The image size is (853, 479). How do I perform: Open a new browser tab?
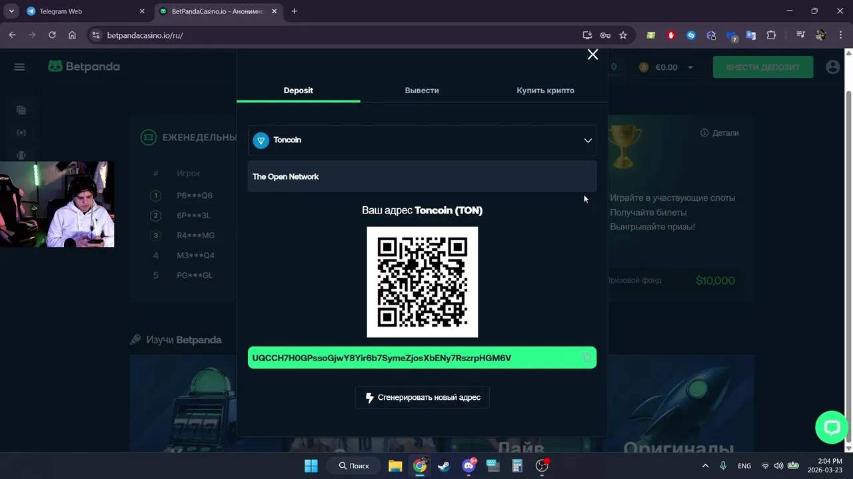(295, 11)
